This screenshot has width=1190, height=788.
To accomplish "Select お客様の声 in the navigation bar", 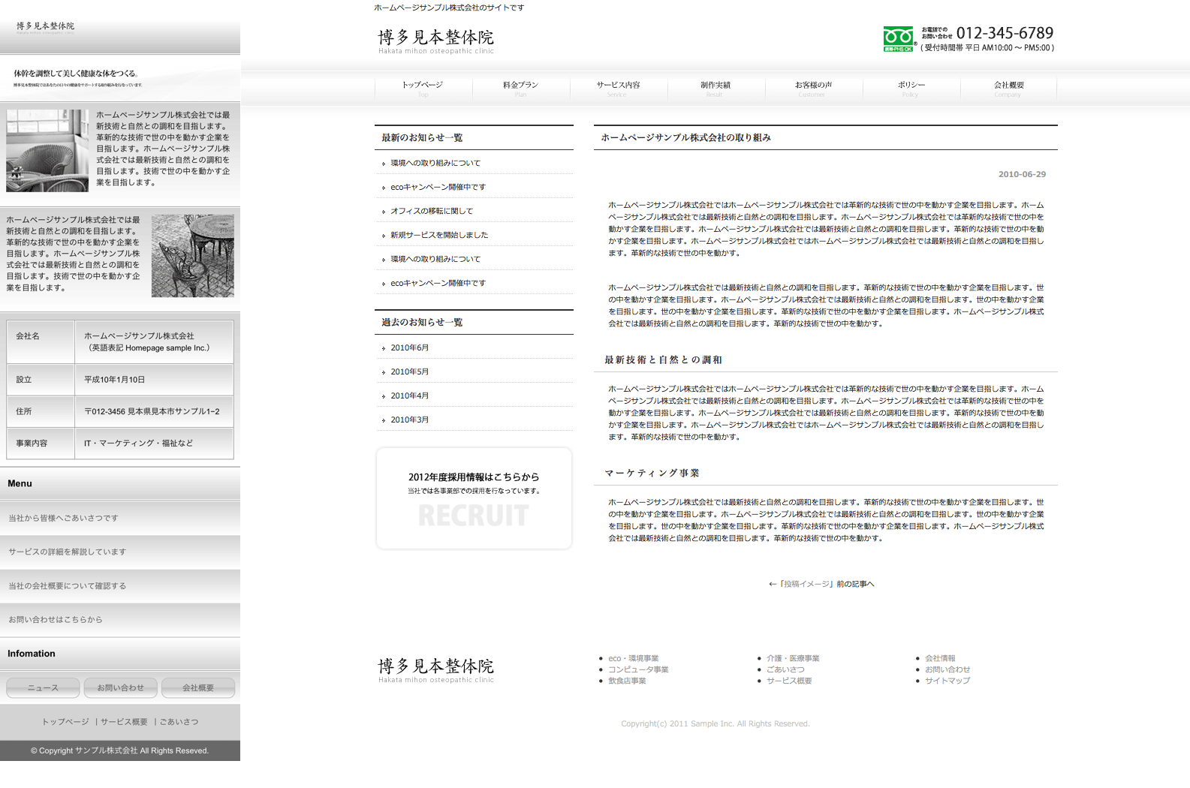I will (x=813, y=86).
